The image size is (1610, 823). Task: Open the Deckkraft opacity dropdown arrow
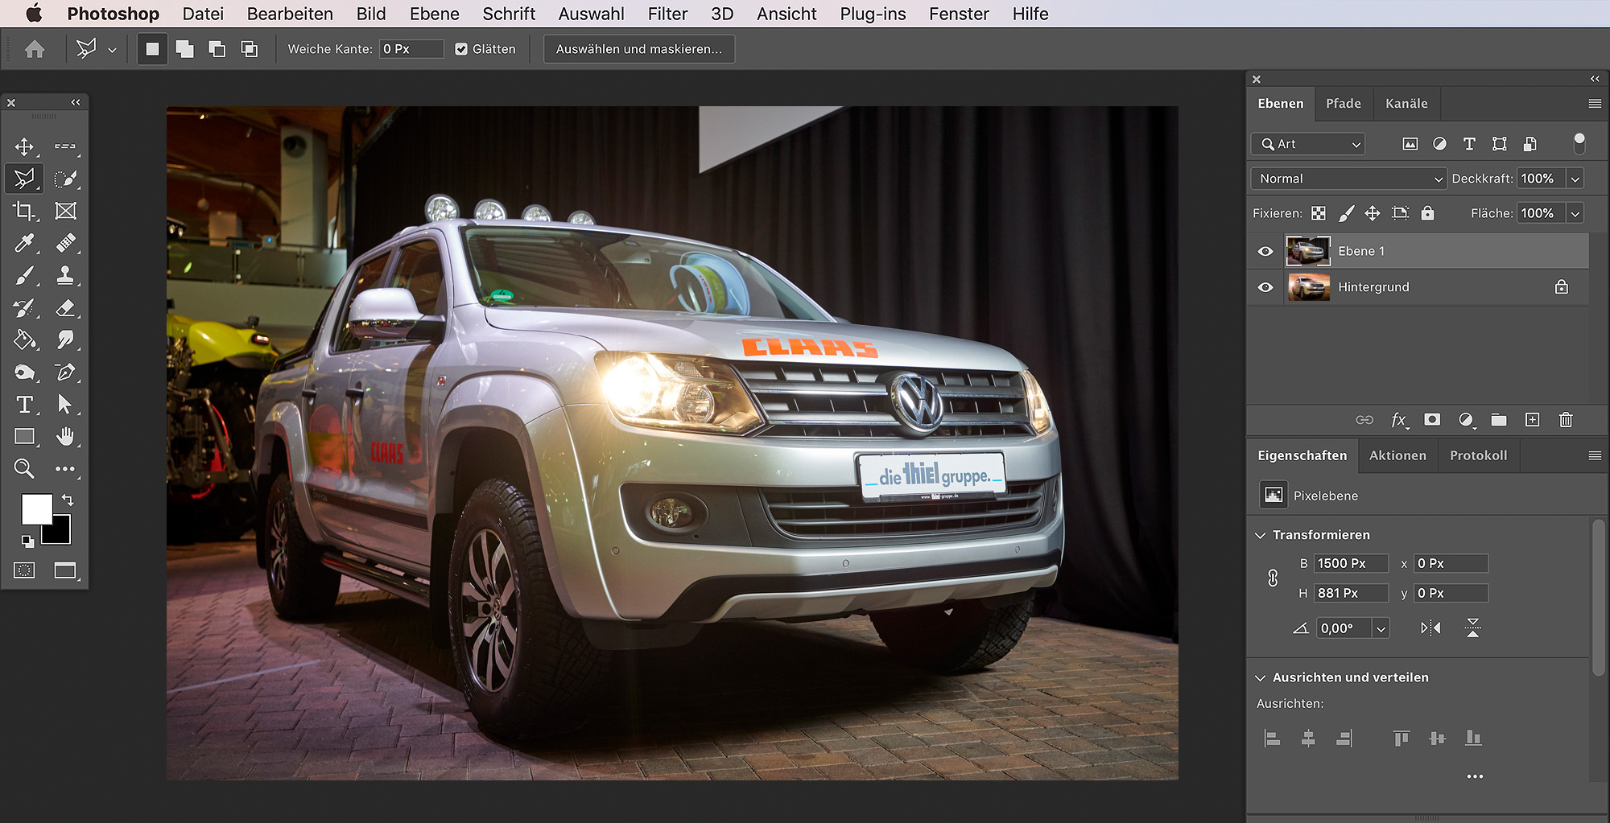(1575, 179)
